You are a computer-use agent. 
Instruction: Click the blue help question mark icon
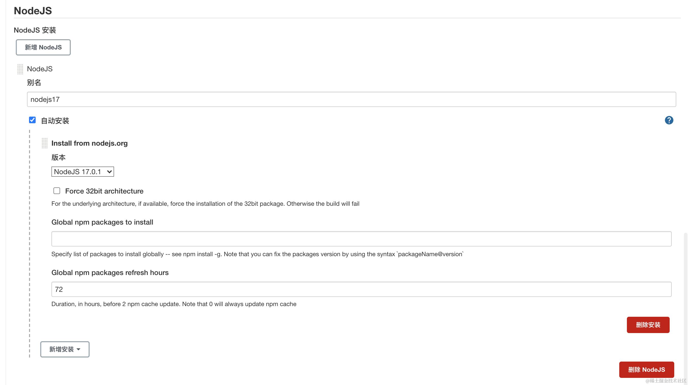669,120
